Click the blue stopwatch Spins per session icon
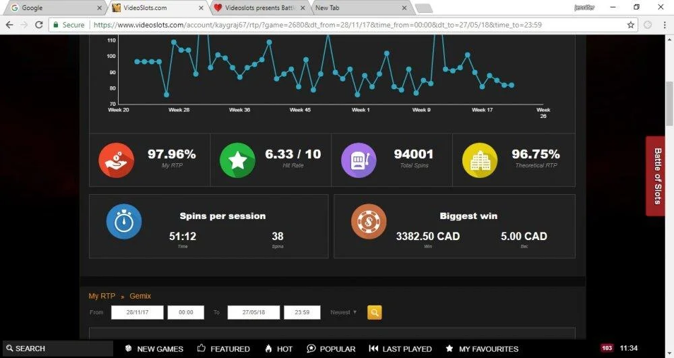The image size is (674, 358). pyautogui.click(x=124, y=221)
